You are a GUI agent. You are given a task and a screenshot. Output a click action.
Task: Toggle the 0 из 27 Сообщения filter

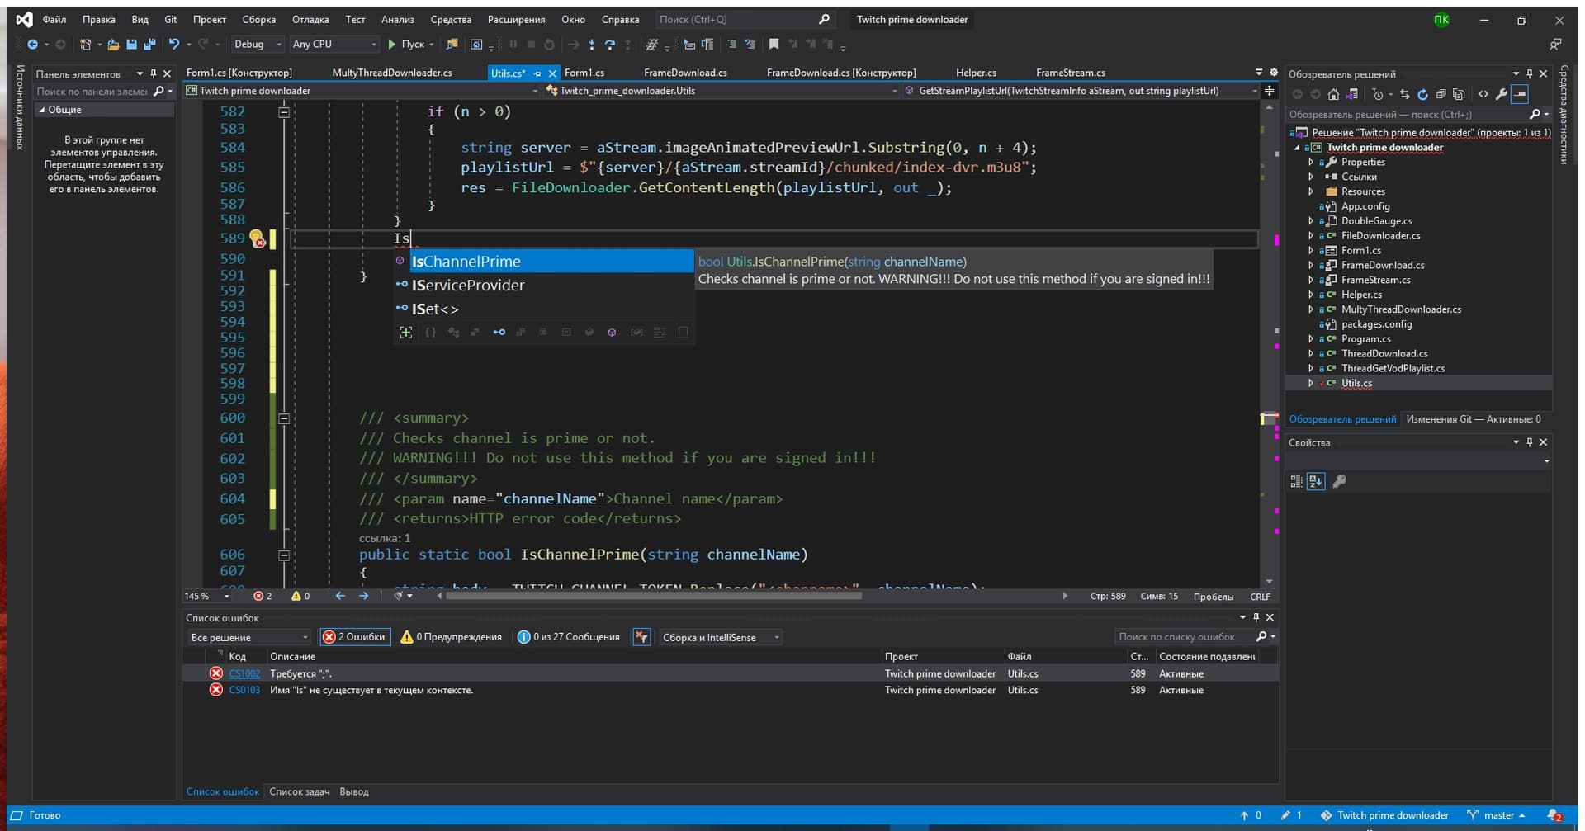(x=568, y=637)
